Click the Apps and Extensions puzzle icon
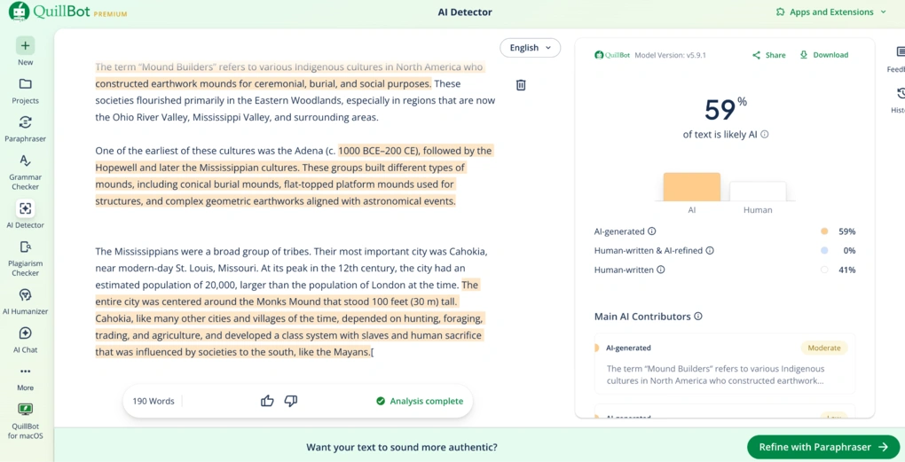 pyautogui.click(x=780, y=12)
